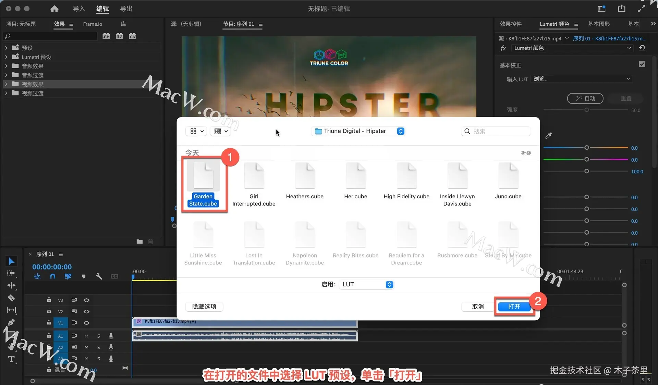Open the Input LUT browse dropdown

581,79
